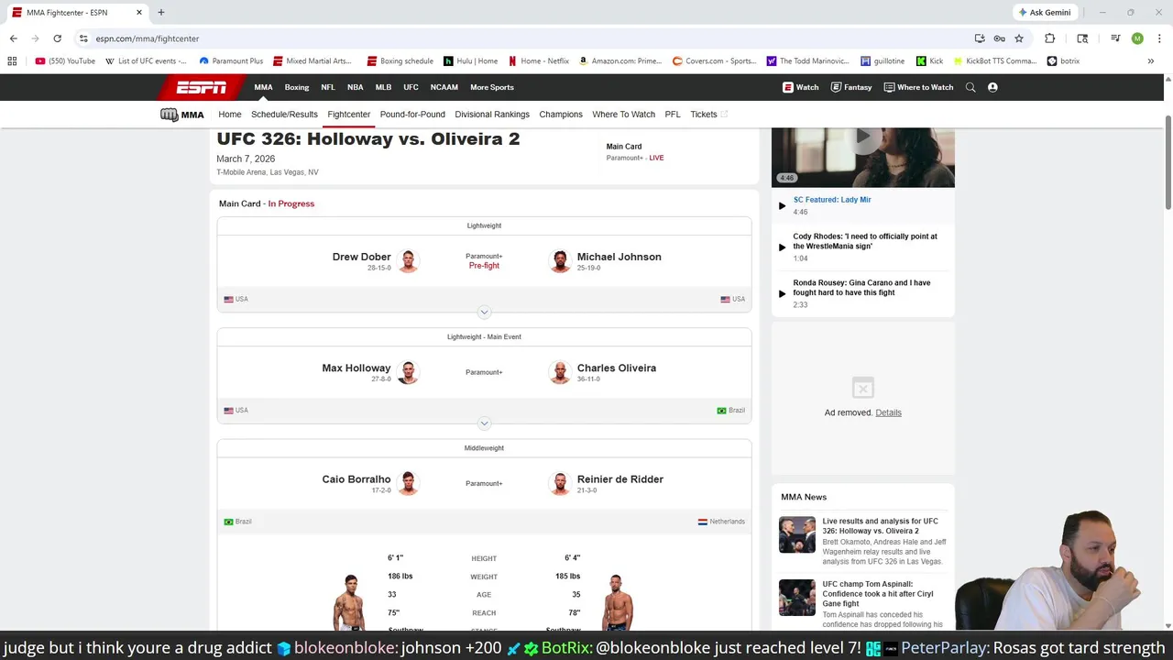
Task: Expand Holloway vs. Oliveira fight details
Action: (x=484, y=423)
